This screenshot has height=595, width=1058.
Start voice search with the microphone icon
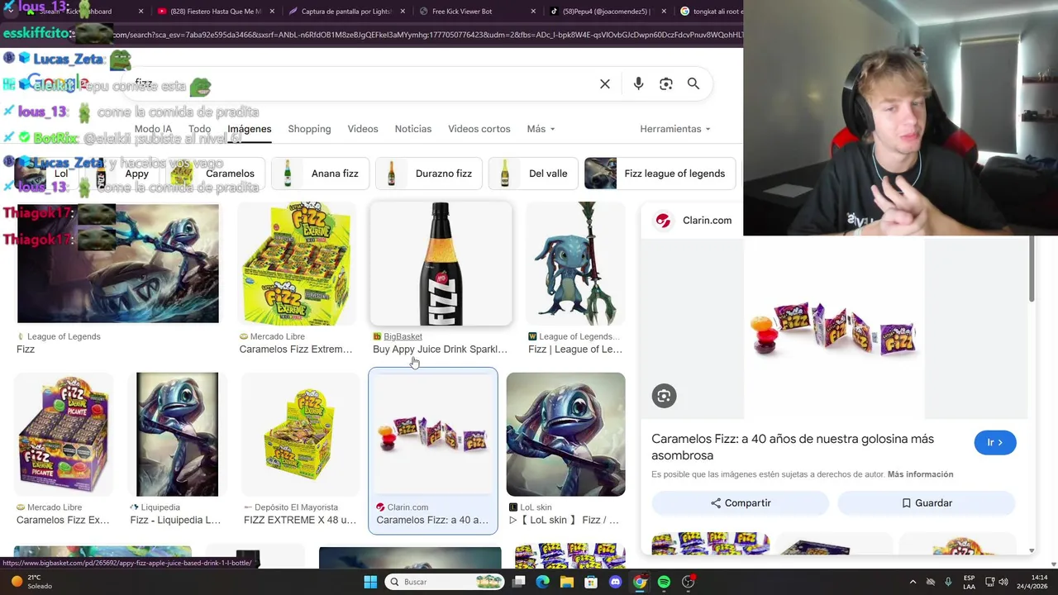click(638, 83)
